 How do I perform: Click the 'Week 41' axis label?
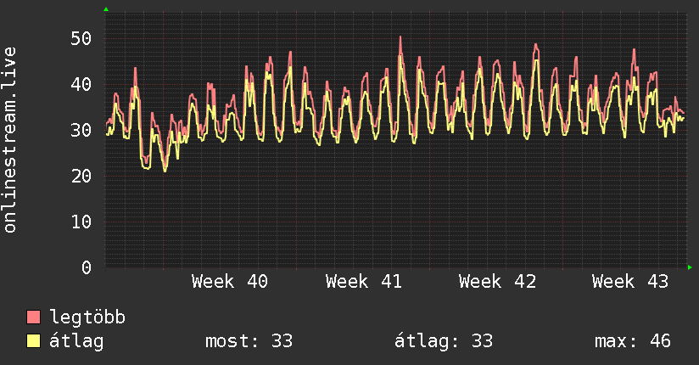click(363, 282)
